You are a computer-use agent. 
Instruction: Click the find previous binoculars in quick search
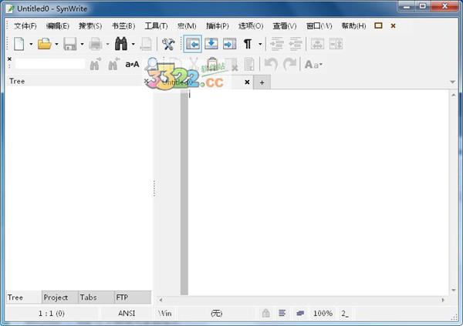tap(113, 64)
